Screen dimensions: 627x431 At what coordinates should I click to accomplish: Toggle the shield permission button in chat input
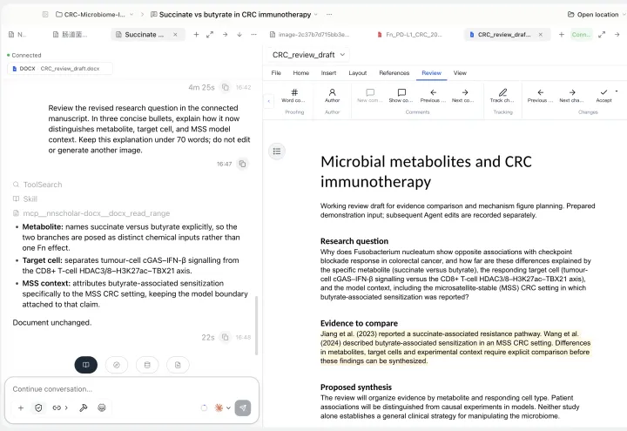click(x=38, y=407)
